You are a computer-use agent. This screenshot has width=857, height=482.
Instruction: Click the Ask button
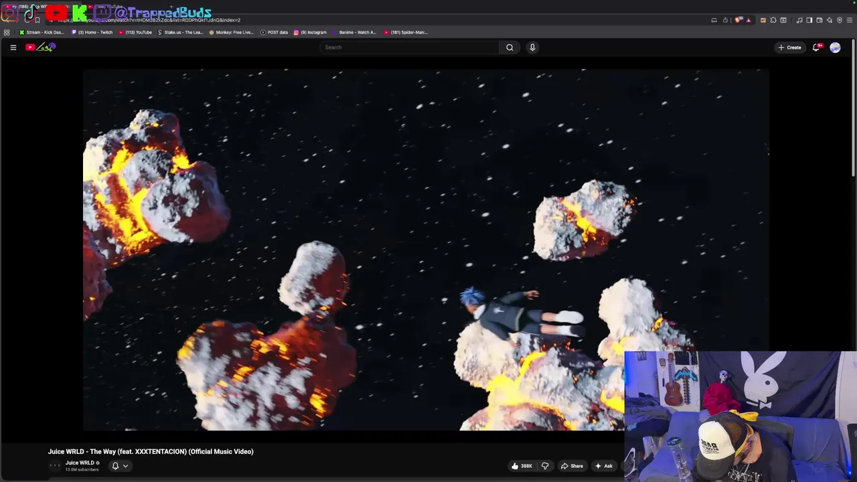tap(603, 466)
